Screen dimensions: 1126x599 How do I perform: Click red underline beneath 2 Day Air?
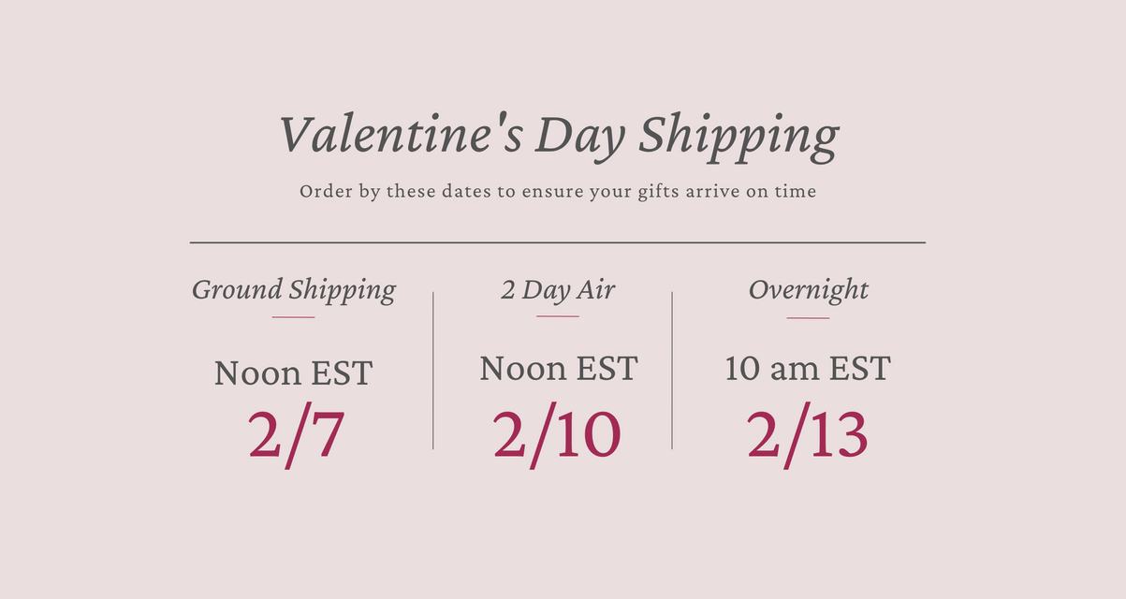[x=558, y=316]
